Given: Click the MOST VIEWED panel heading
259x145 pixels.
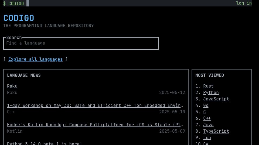Looking at the screenshot, I should tap(210, 75).
